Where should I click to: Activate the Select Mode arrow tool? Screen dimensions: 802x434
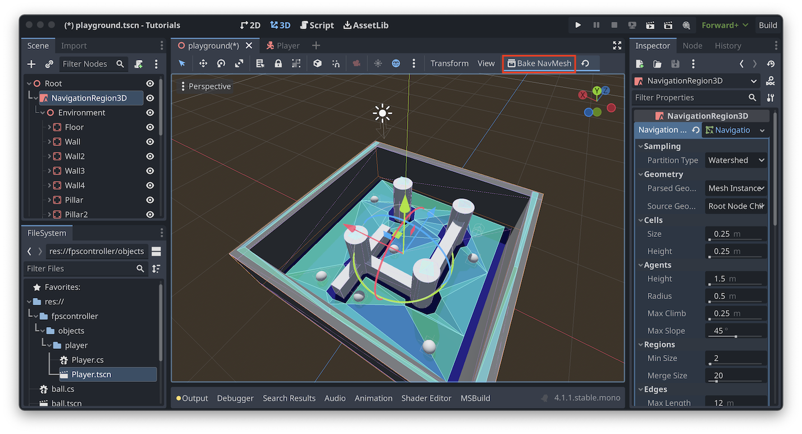click(181, 63)
